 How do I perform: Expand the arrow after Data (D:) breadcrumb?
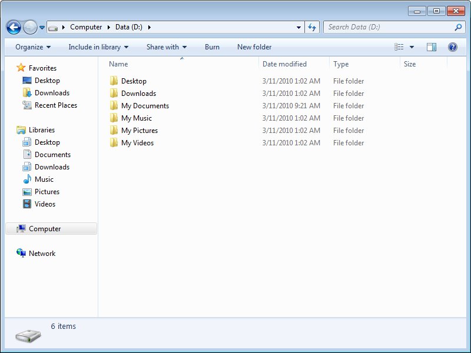(150, 27)
